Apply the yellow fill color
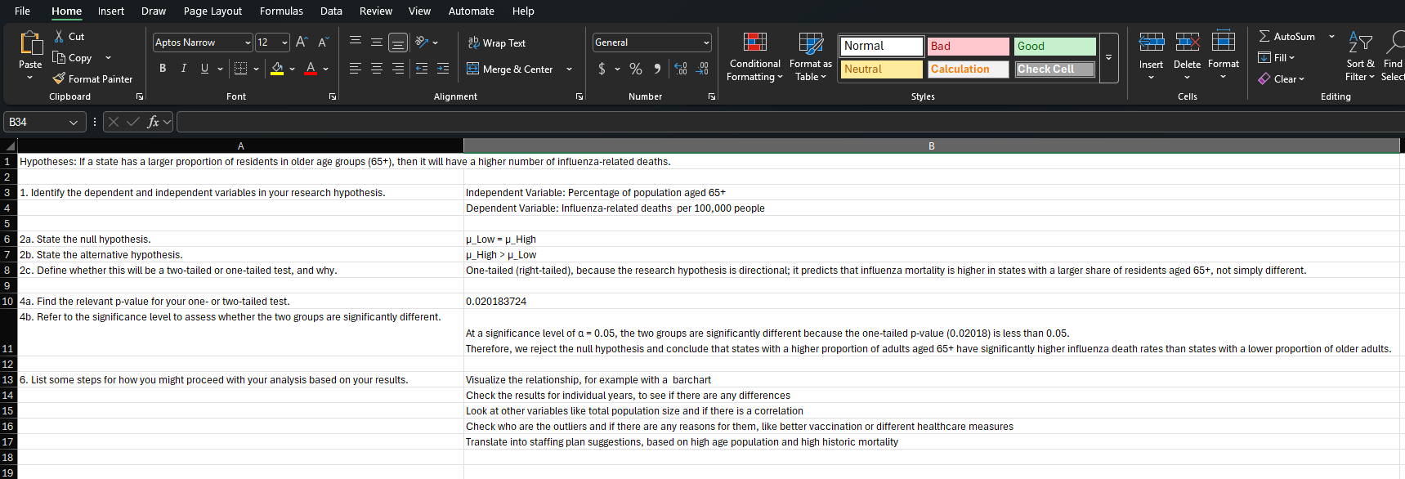This screenshot has height=479, width=1405. [x=277, y=69]
